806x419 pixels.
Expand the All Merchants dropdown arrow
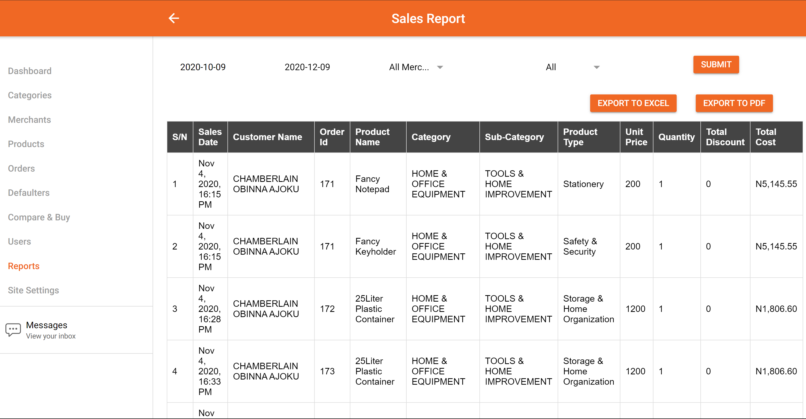click(x=440, y=67)
